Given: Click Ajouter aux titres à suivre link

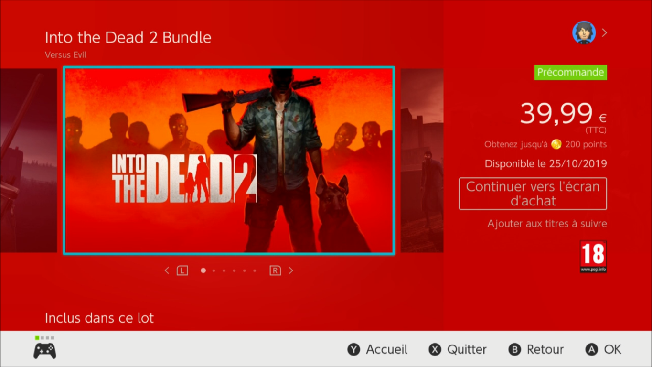Looking at the screenshot, I should pyautogui.click(x=547, y=223).
